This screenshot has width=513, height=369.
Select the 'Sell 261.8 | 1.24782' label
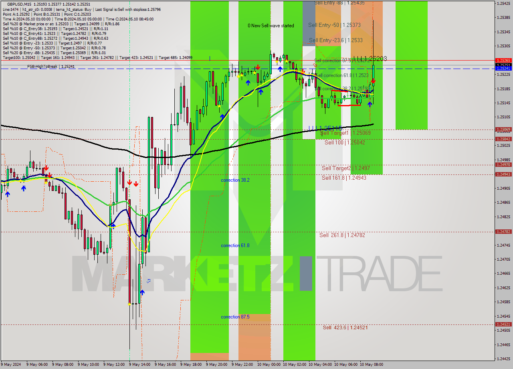342,235
